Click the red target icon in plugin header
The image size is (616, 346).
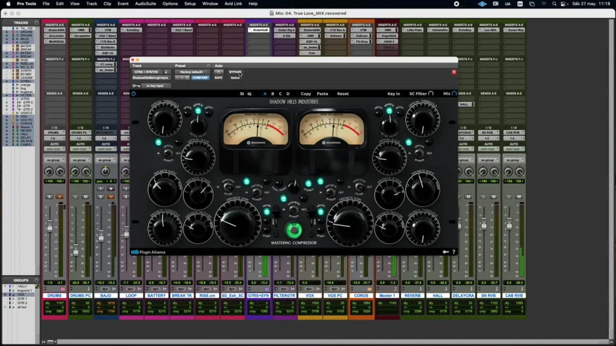pos(454,72)
